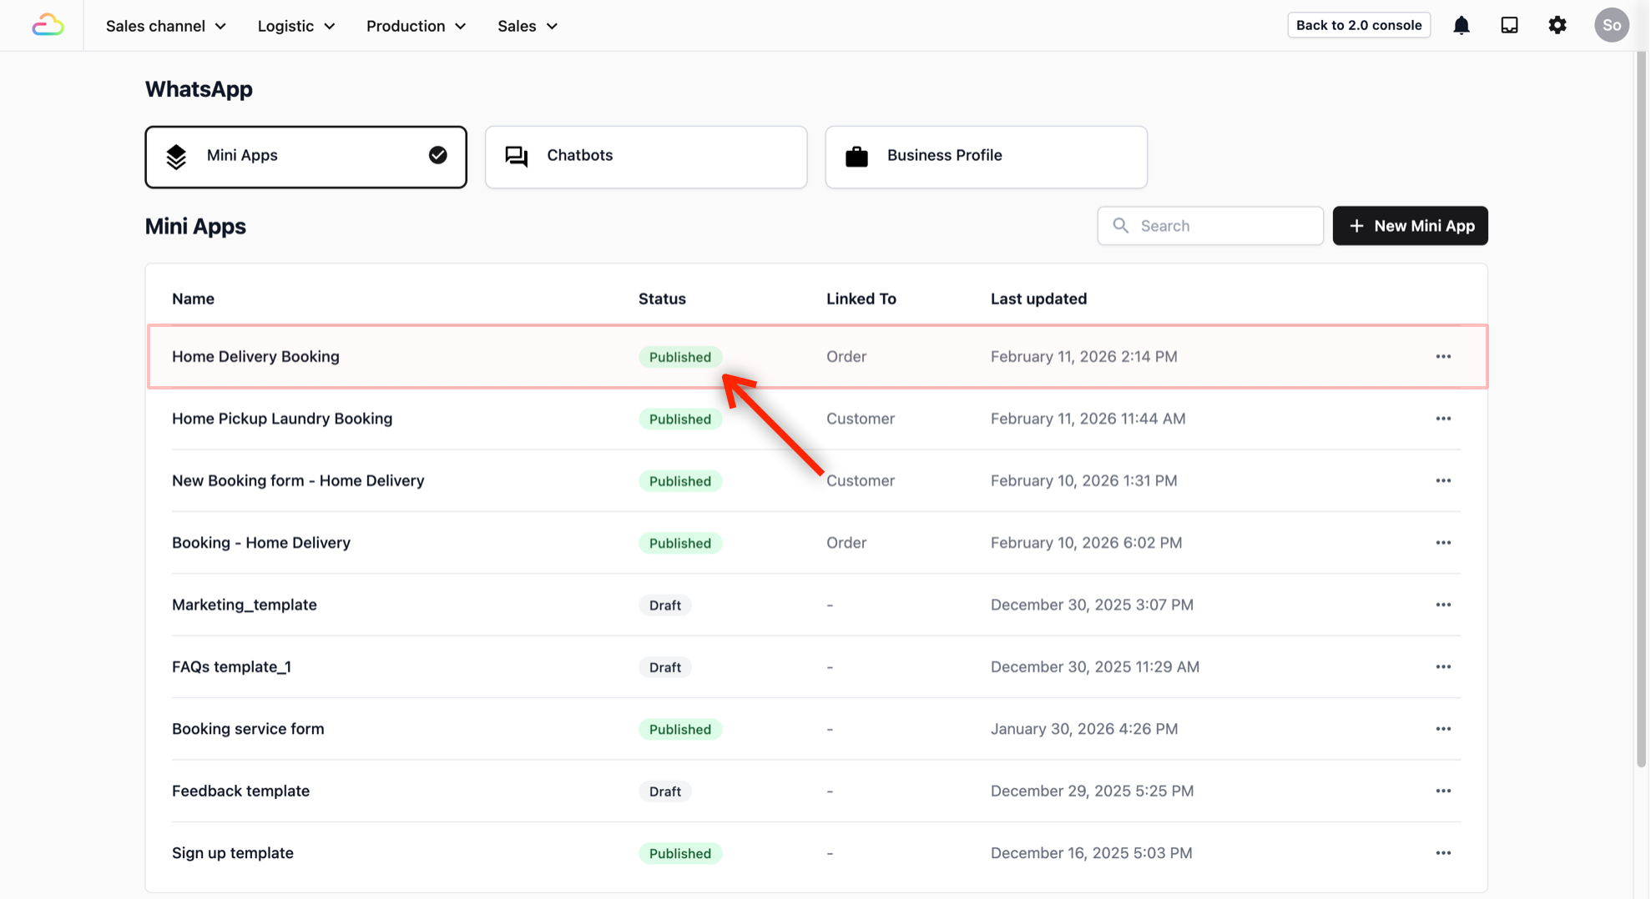Open New Booking form - Home Delivery

tap(298, 480)
